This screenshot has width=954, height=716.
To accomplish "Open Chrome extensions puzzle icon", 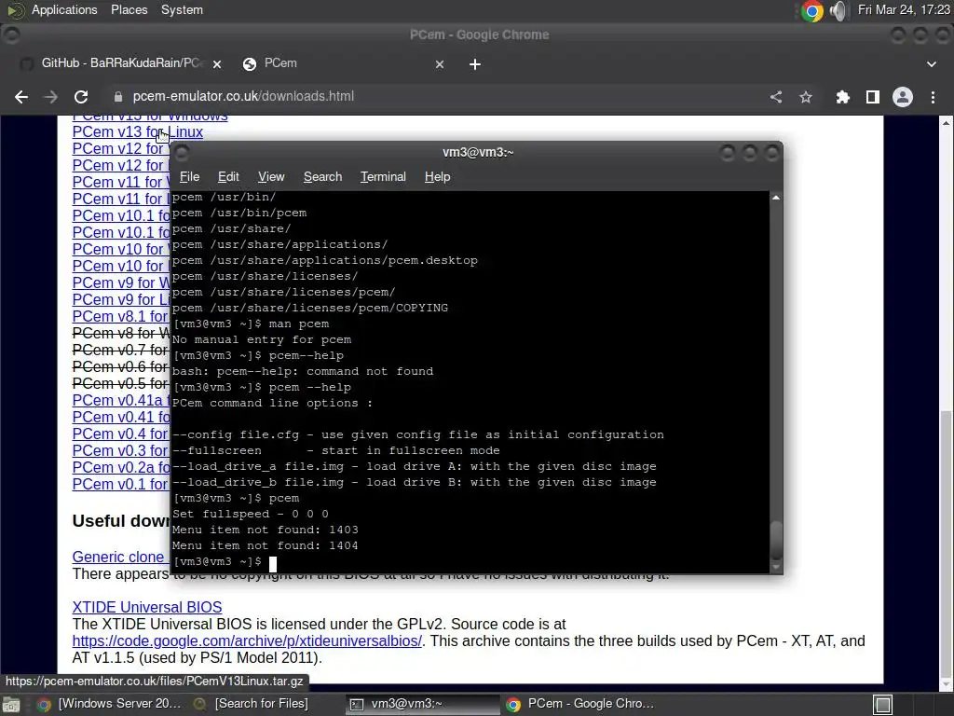I will [842, 97].
